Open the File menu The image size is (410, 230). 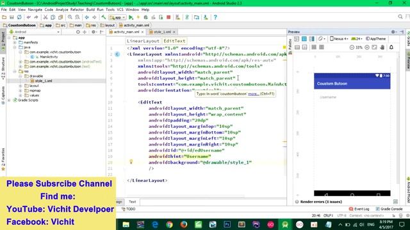tap(4, 10)
